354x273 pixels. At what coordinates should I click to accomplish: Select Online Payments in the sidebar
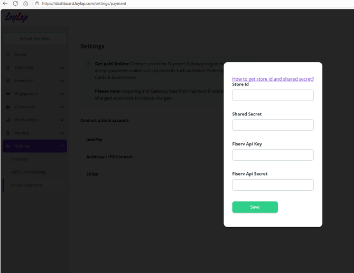coord(27,186)
